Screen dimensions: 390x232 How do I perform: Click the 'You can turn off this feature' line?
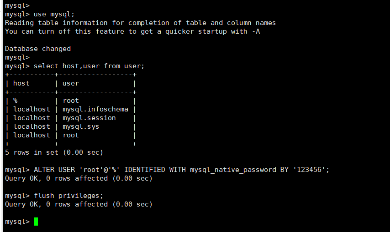132,31
